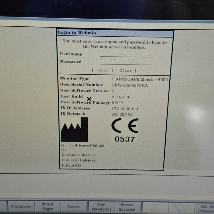Open the Procedures menu button
This screenshot has width=214, height=214.
pos(21,206)
